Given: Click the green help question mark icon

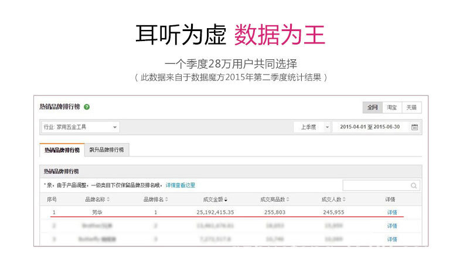Looking at the screenshot, I should (x=87, y=107).
